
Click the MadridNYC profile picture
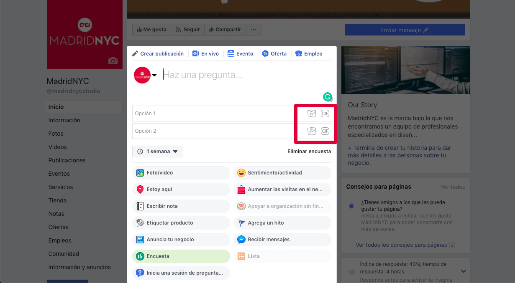pyautogui.click(x=85, y=34)
